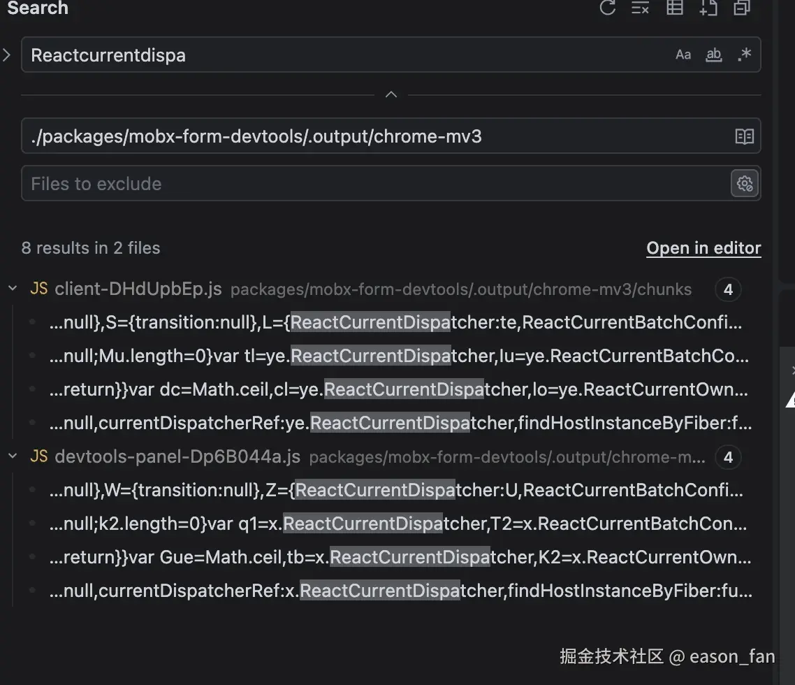795x685 pixels.
Task: Collapse devtools-panel-Dp6B044a.js results
Action: 13,456
